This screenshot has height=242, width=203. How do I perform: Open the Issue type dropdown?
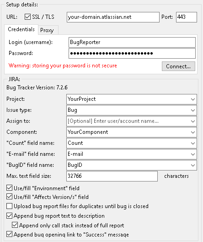pyautogui.click(x=132, y=110)
